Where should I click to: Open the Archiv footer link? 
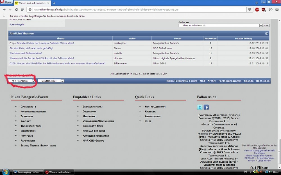click(x=212, y=81)
